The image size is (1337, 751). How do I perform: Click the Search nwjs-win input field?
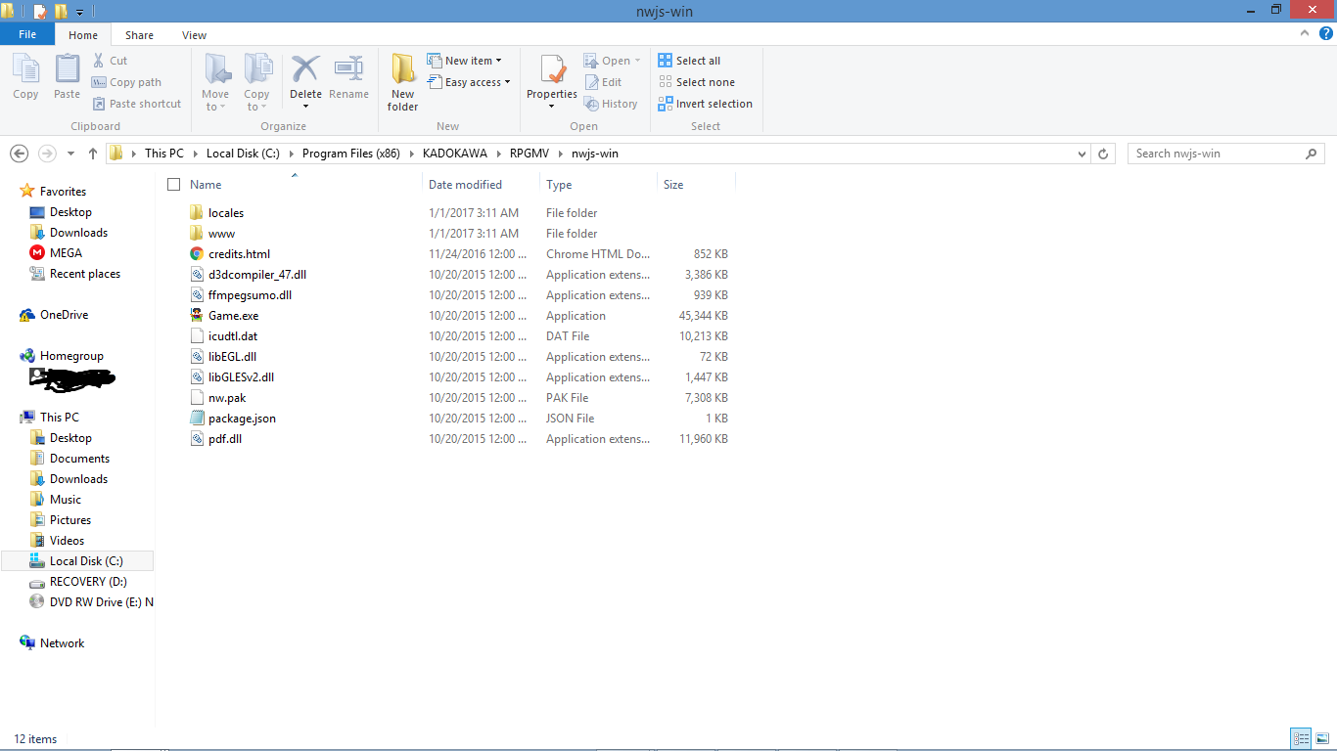(1217, 154)
